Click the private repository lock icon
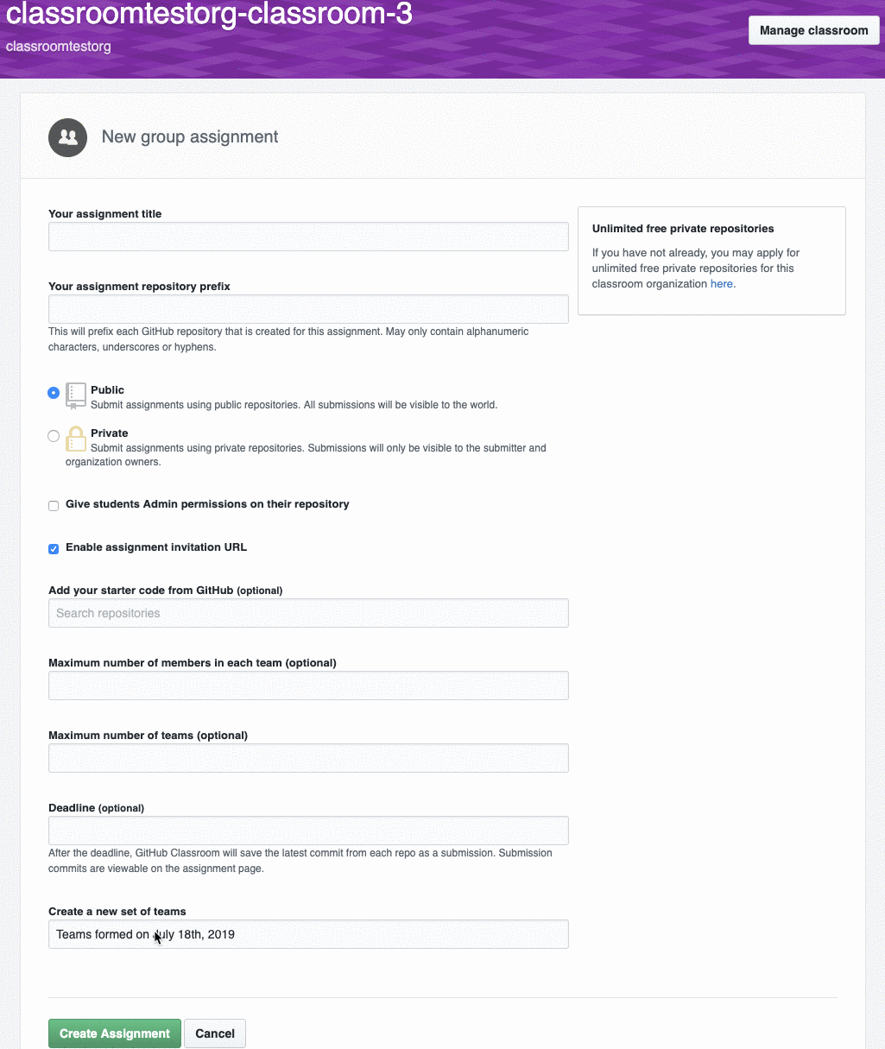 pos(76,439)
